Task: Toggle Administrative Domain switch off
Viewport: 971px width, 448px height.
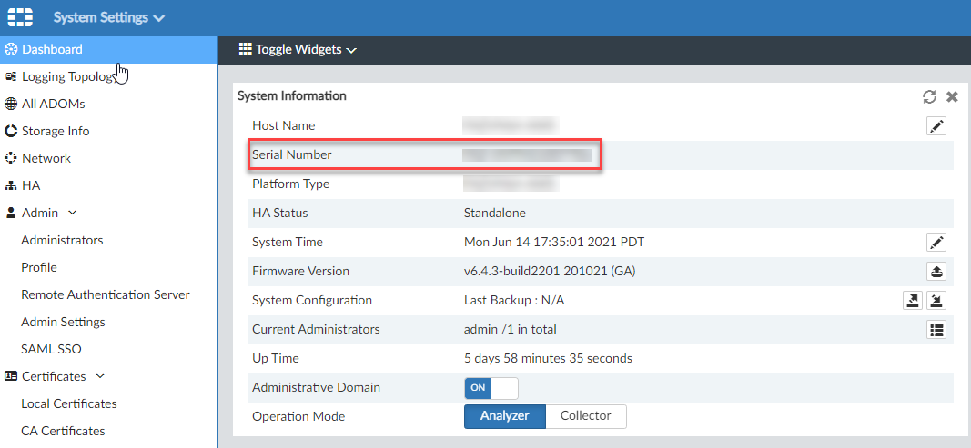Action: (x=491, y=388)
